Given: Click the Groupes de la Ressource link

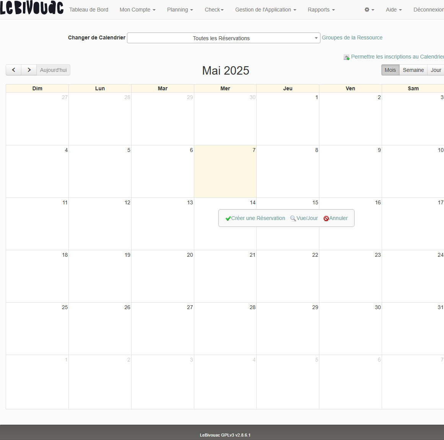Looking at the screenshot, I should pos(352,37).
